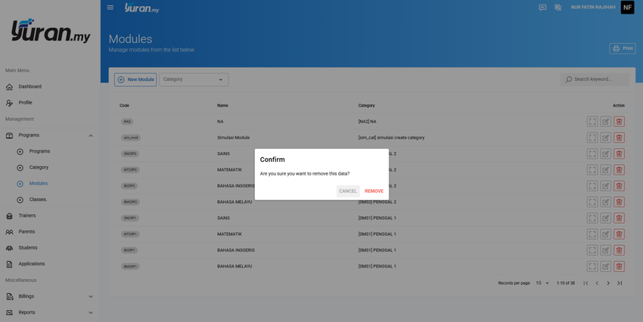View details of Simulasi Module row

(x=592, y=138)
